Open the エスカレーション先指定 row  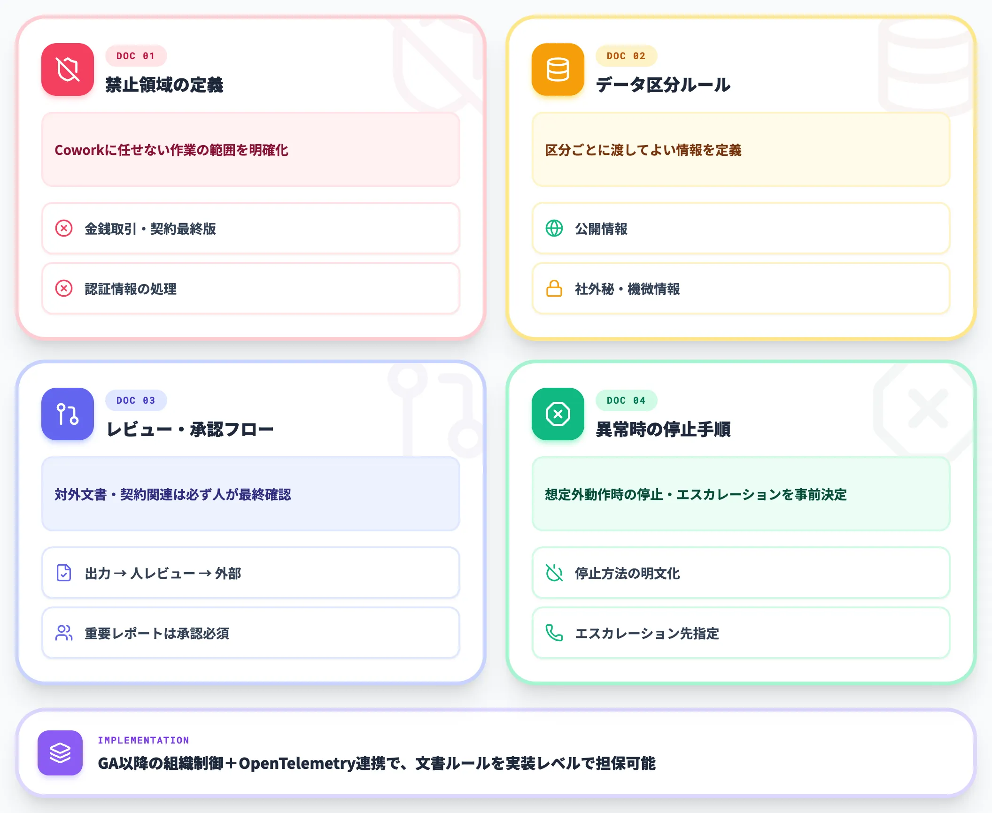point(741,633)
